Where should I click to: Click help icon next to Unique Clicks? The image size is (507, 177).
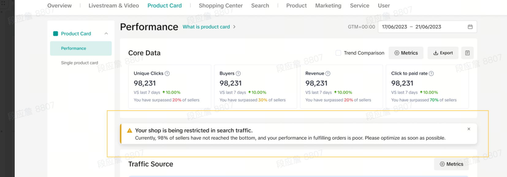[167, 73]
